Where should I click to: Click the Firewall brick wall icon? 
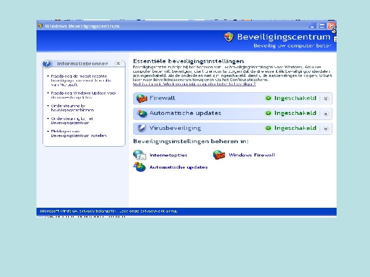[x=142, y=98]
